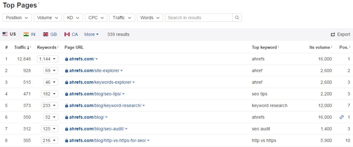353x147 pixels.
Task: Open the ahrefs.com/keywords-explorer link
Action: (x=100, y=82)
